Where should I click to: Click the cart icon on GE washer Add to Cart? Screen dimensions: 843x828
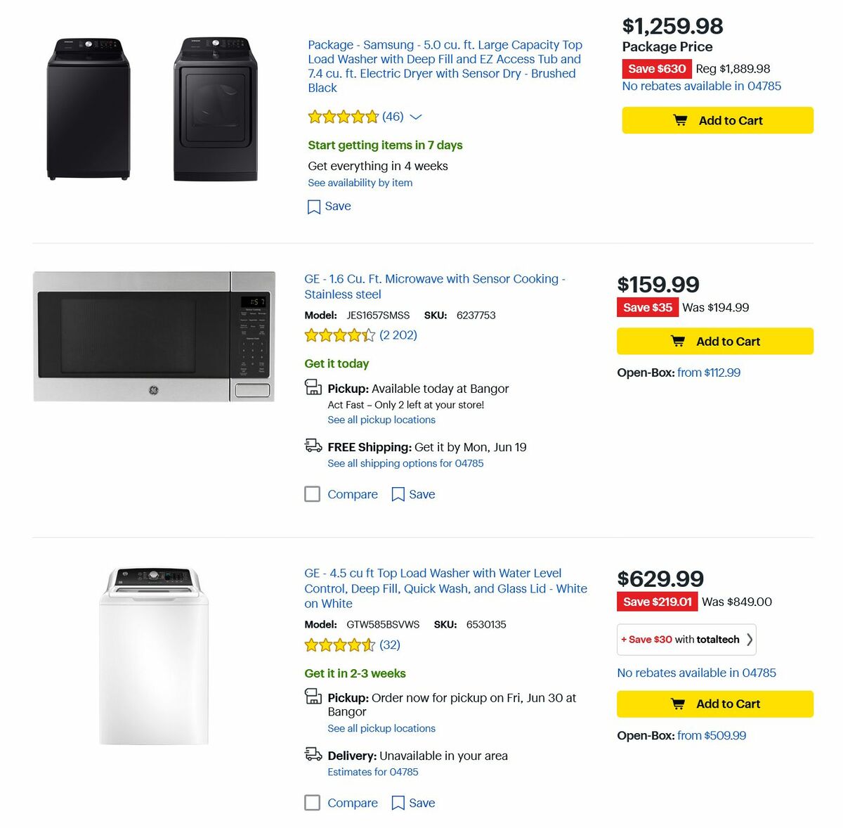pyautogui.click(x=677, y=704)
